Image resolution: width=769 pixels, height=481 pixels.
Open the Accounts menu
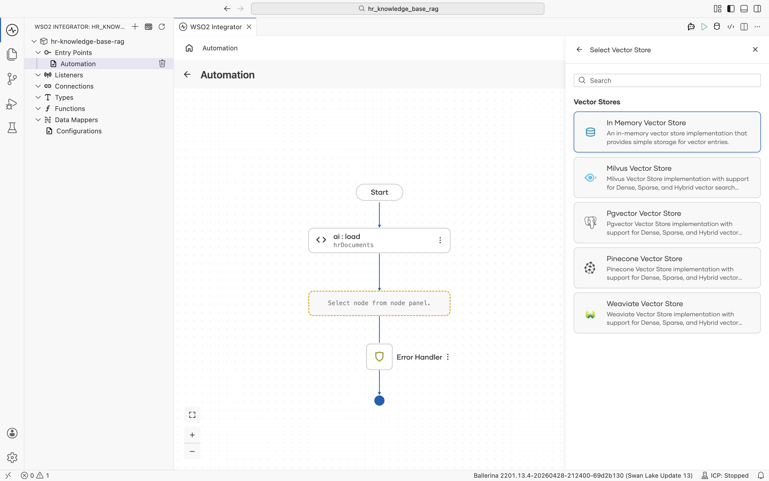[x=12, y=433]
